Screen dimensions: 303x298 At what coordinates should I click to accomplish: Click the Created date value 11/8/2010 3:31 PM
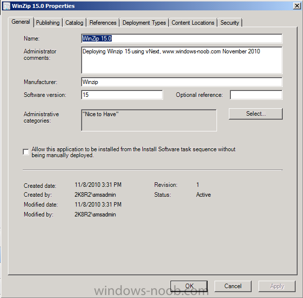[98, 185]
